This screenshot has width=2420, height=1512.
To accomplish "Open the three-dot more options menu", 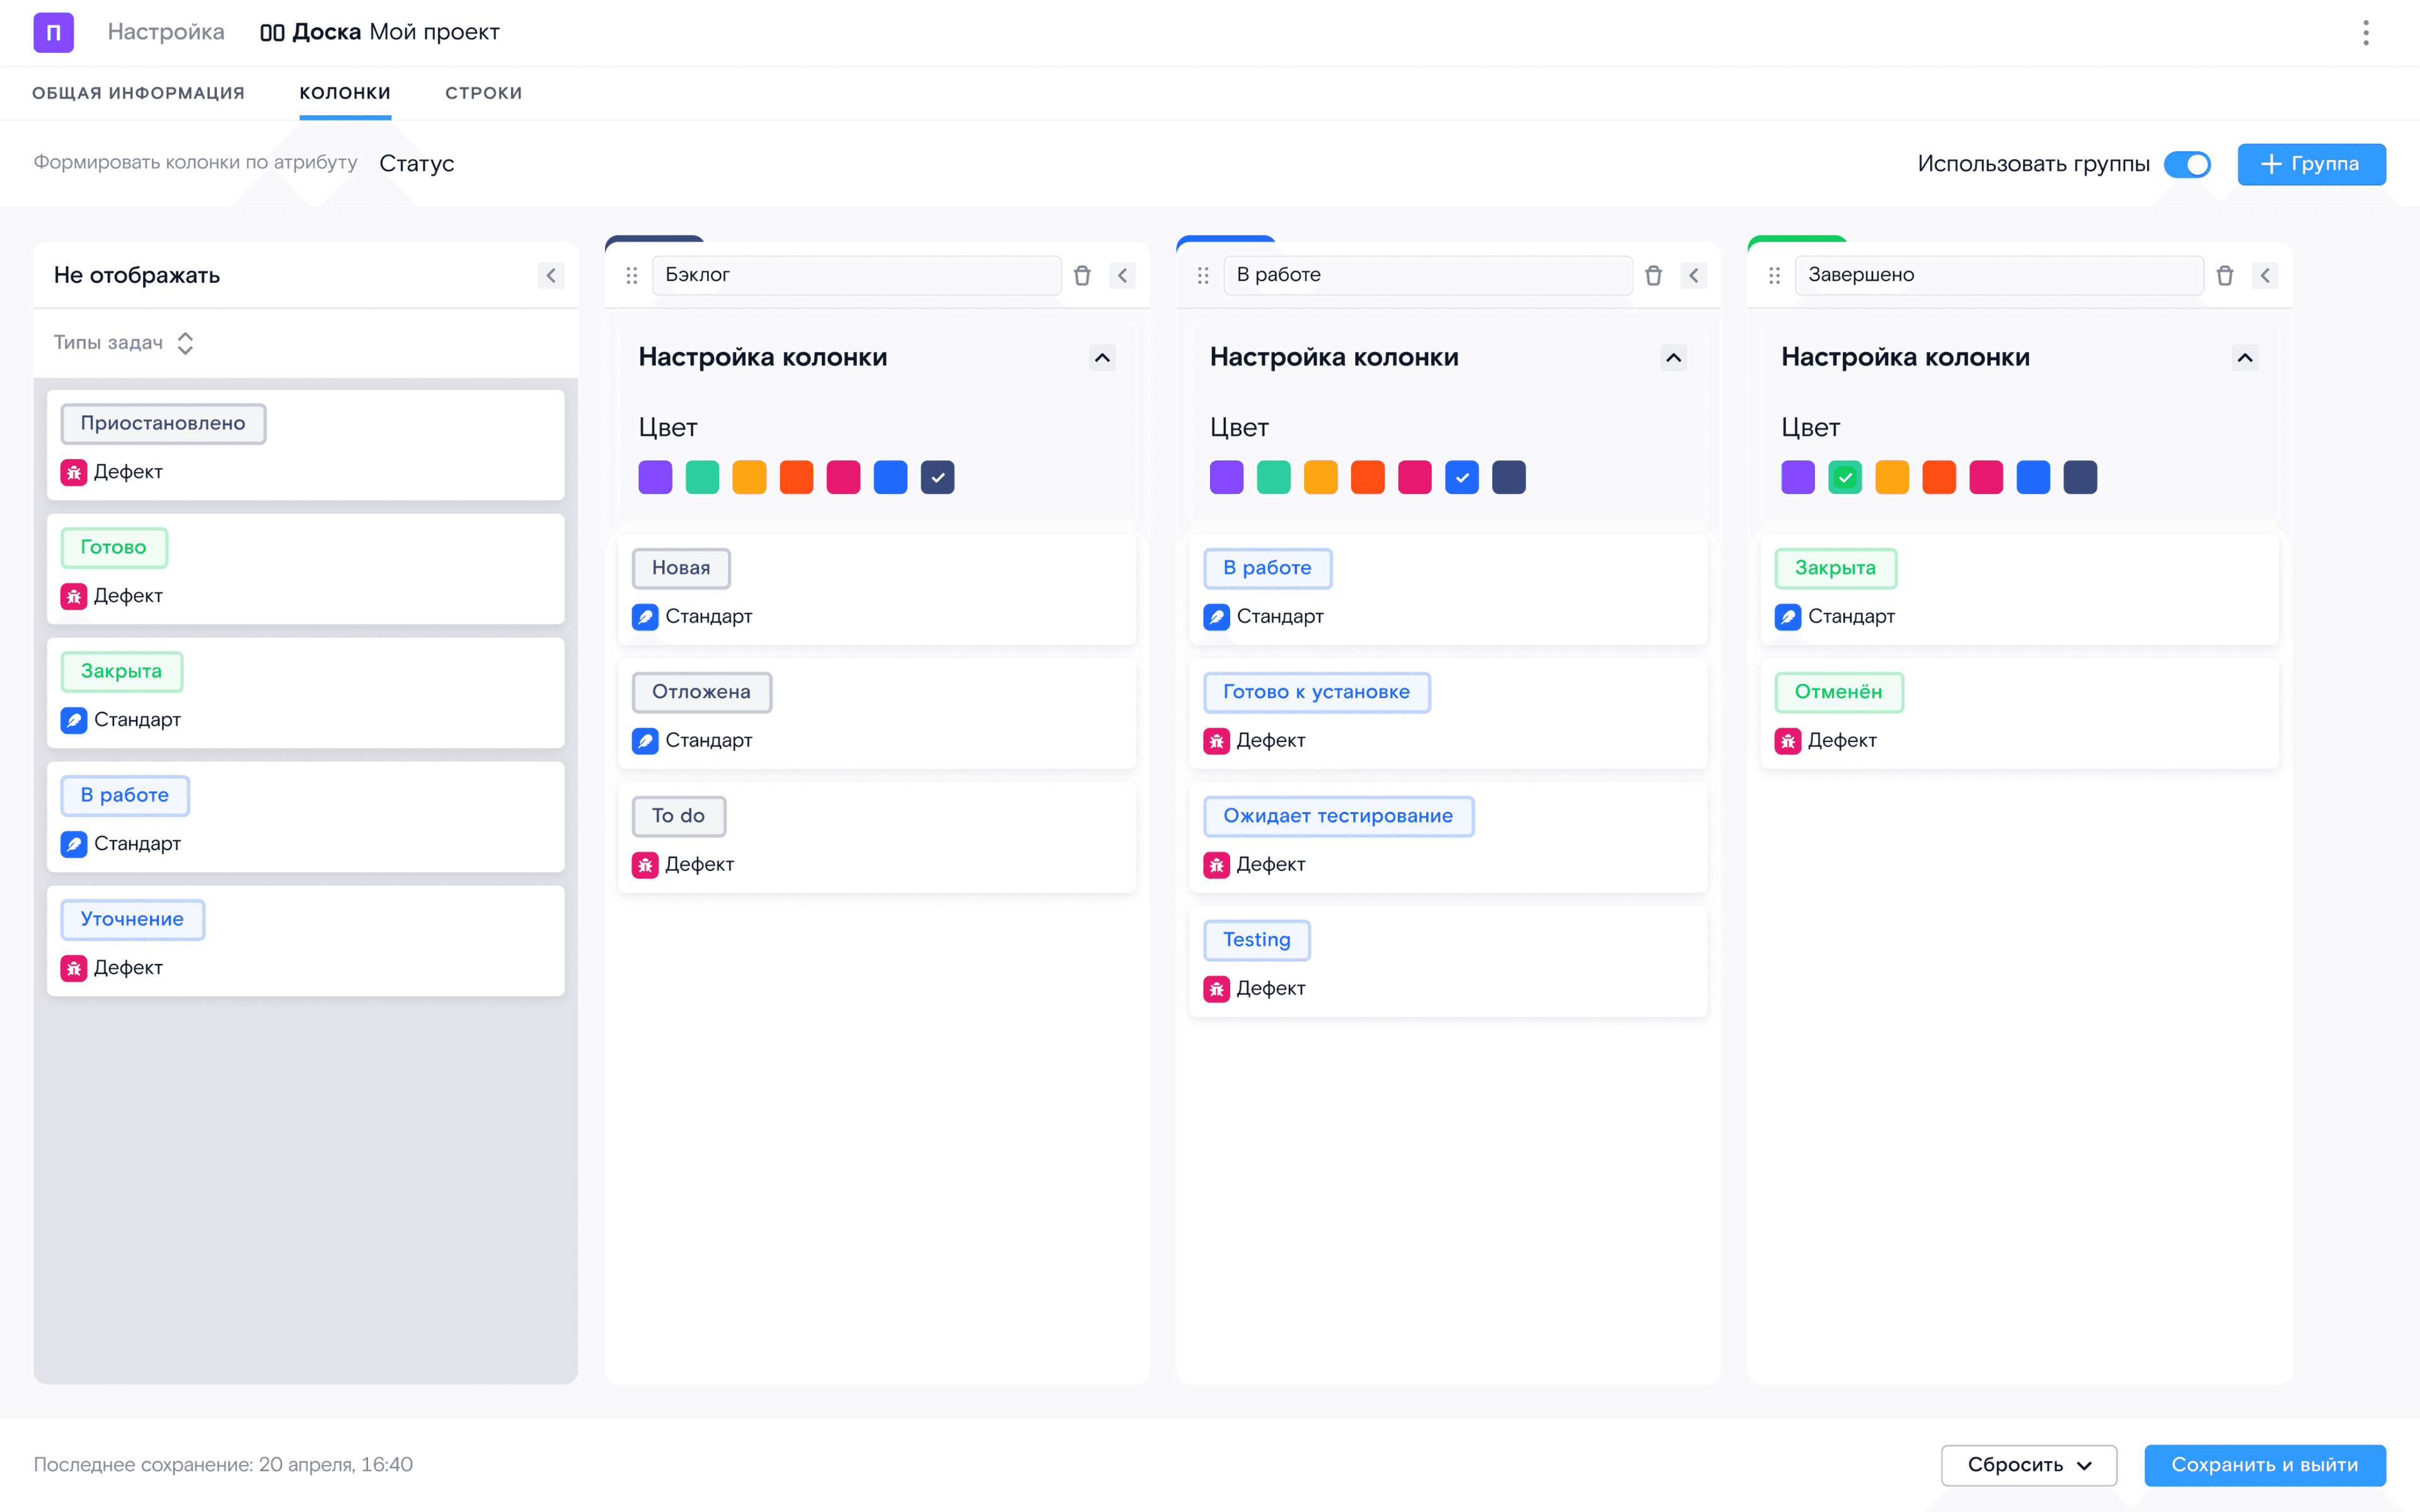I will tap(2365, 32).
